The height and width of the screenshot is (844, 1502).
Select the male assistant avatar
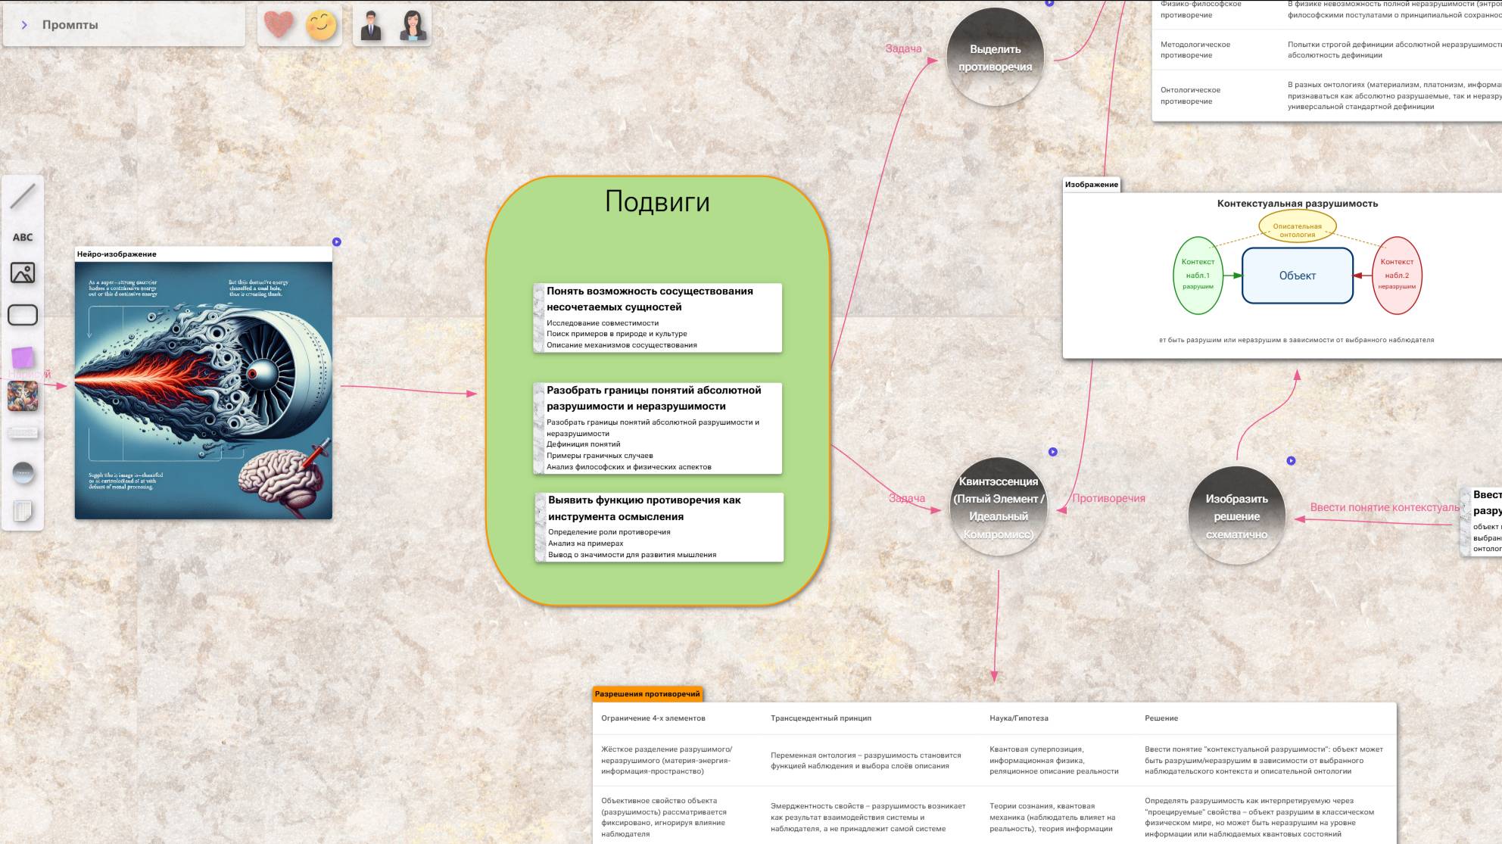pos(371,26)
